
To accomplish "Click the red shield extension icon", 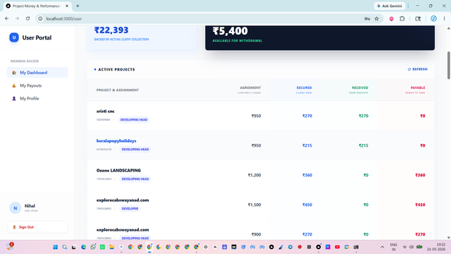I will point(391,19).
